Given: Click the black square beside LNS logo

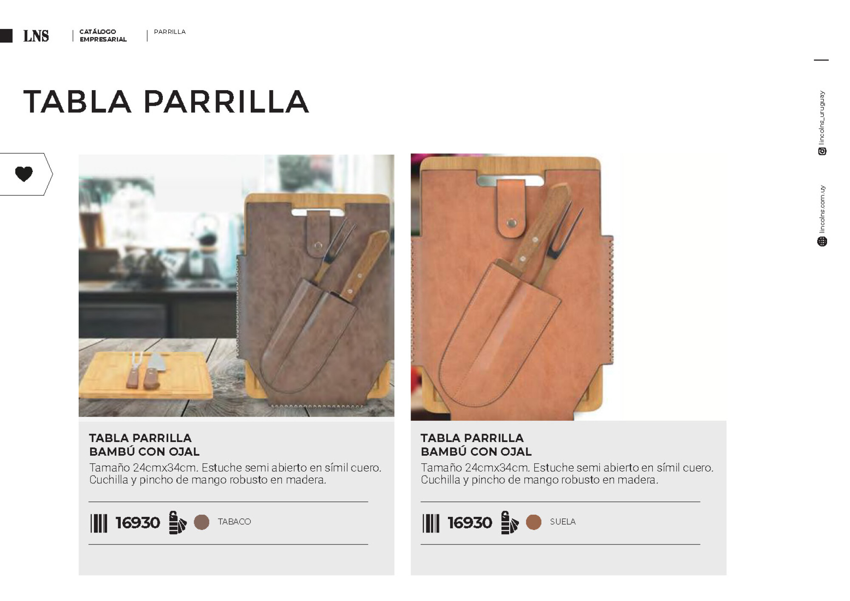Looking at the screenshot, I should 6,36.
